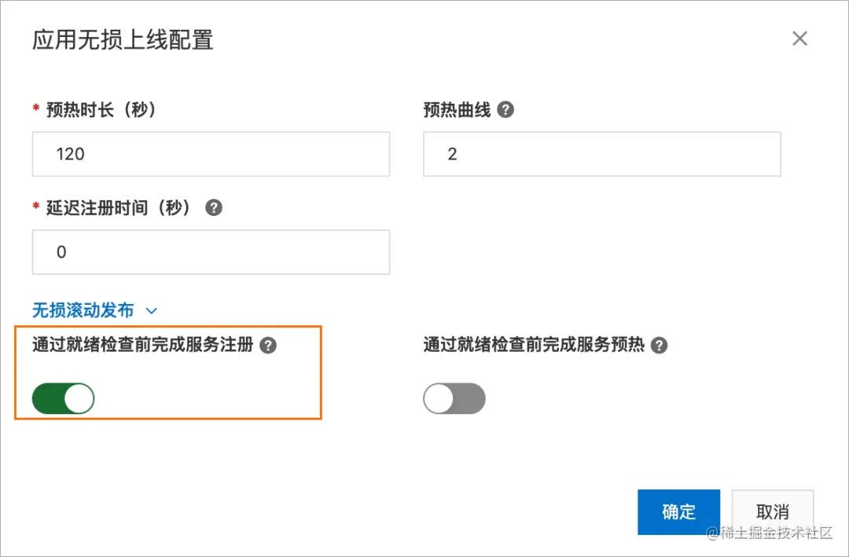Click the 预热曲线 field containing 2
The width and height of the screenshot is (849, 557).
[x=601, y=154]
